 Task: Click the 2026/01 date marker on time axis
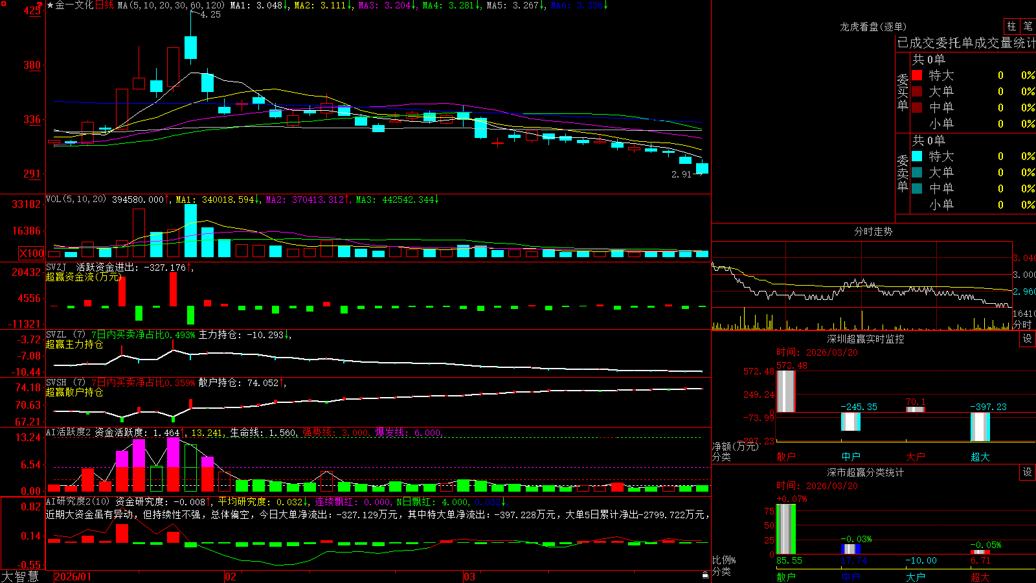click(73, 577)
